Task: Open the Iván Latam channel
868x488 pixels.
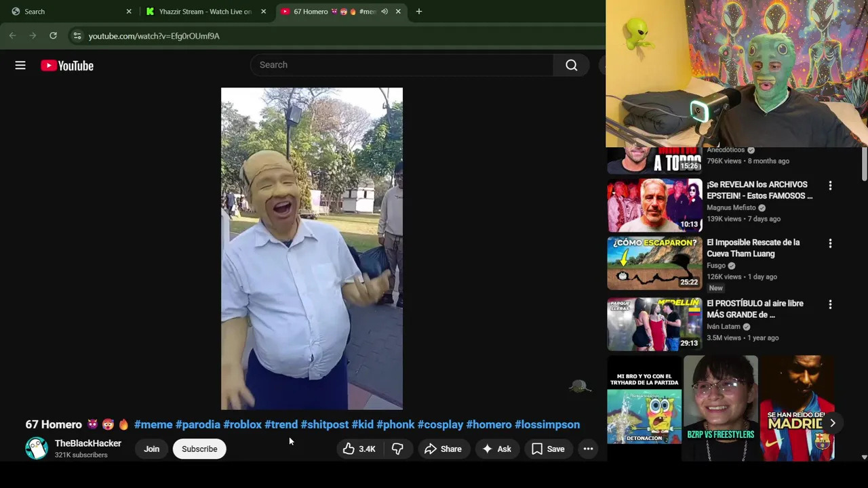Action: pyautogui.click(x=724, y=327)
